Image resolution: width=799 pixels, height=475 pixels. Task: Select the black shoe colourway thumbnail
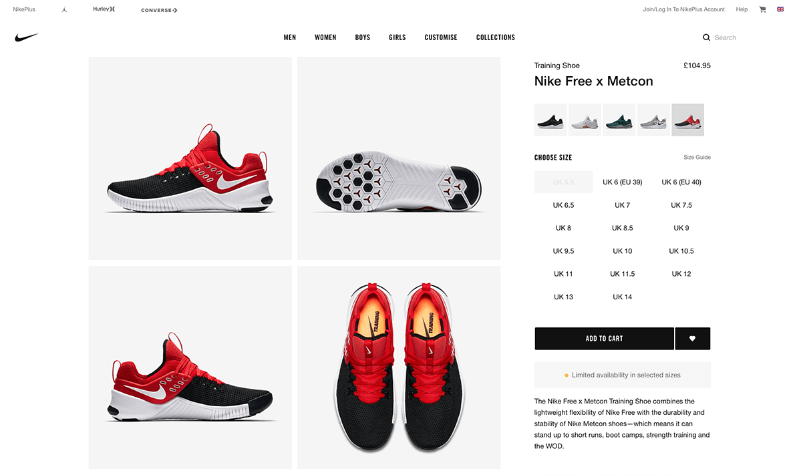click(550, 120)
